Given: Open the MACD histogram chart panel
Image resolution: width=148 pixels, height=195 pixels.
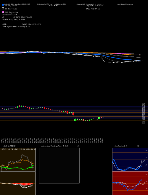Looking at the screenshot, I should [18, 183].
